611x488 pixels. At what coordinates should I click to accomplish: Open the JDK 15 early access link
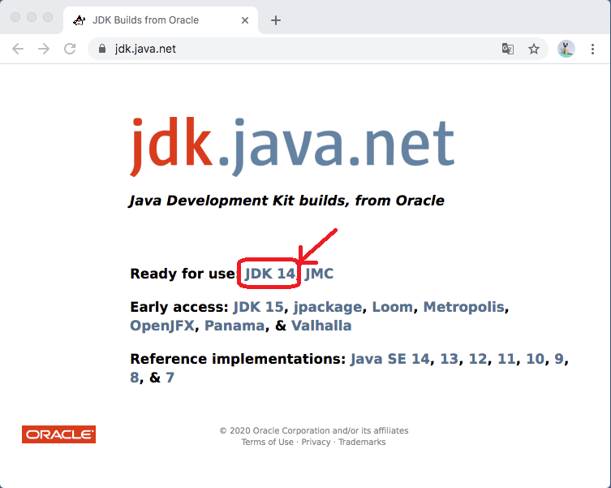pos(258,308)
